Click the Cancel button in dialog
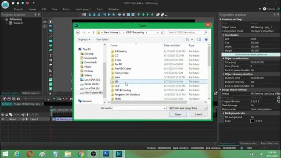Viewport: 281px width, 158px height. pos(198,114)
